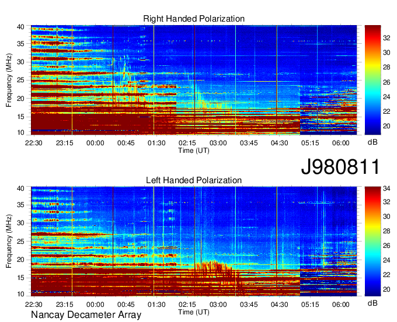Click the 04:30 time tick on Left Handed plot
Viewport: 397px width, 322px height.
279,304
